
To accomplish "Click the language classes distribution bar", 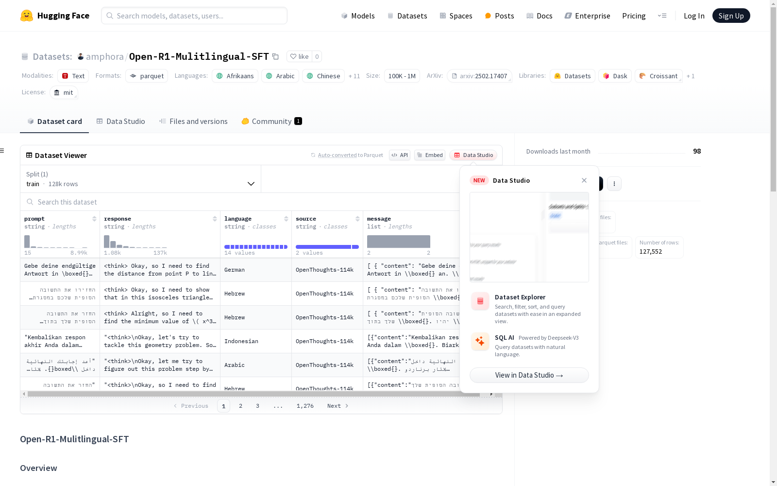I will point(256,247).
